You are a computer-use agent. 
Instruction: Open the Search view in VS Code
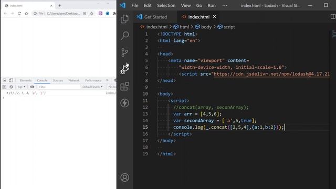pos(125,35)
